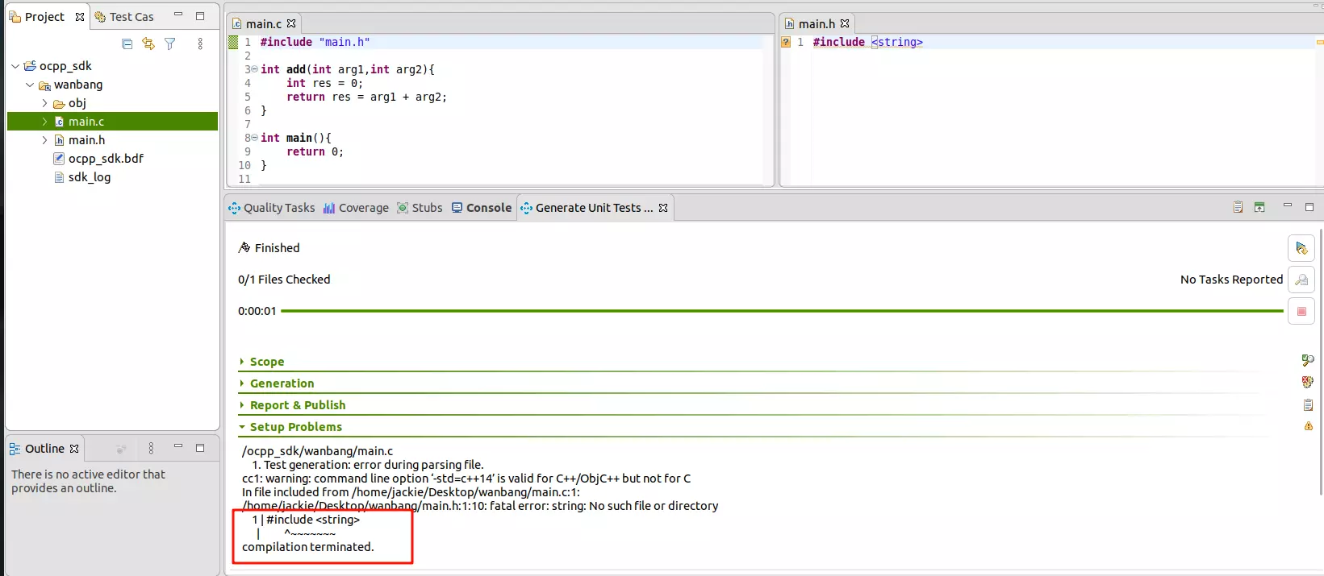Open the Project panel view menu dots

point(200,44)
